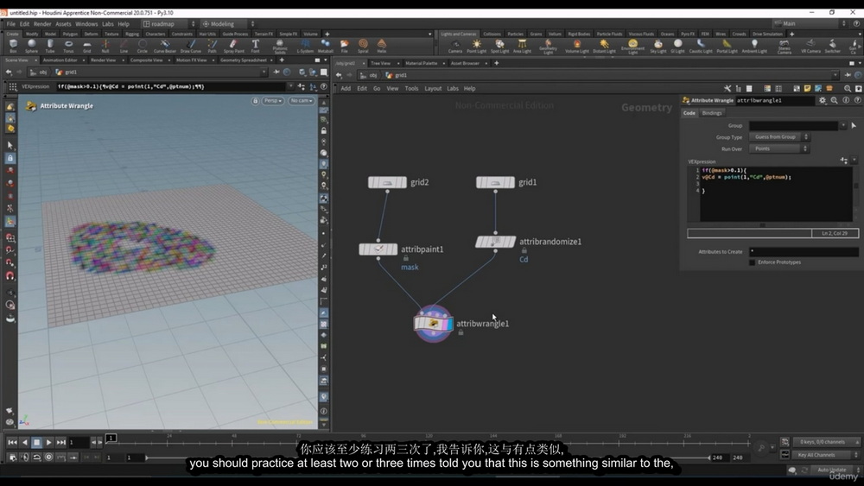Viewport: 864px width, 486px height.
Task: Switch to the Geometry Spreadsheet tab
Action: click(x=244, y=60)
